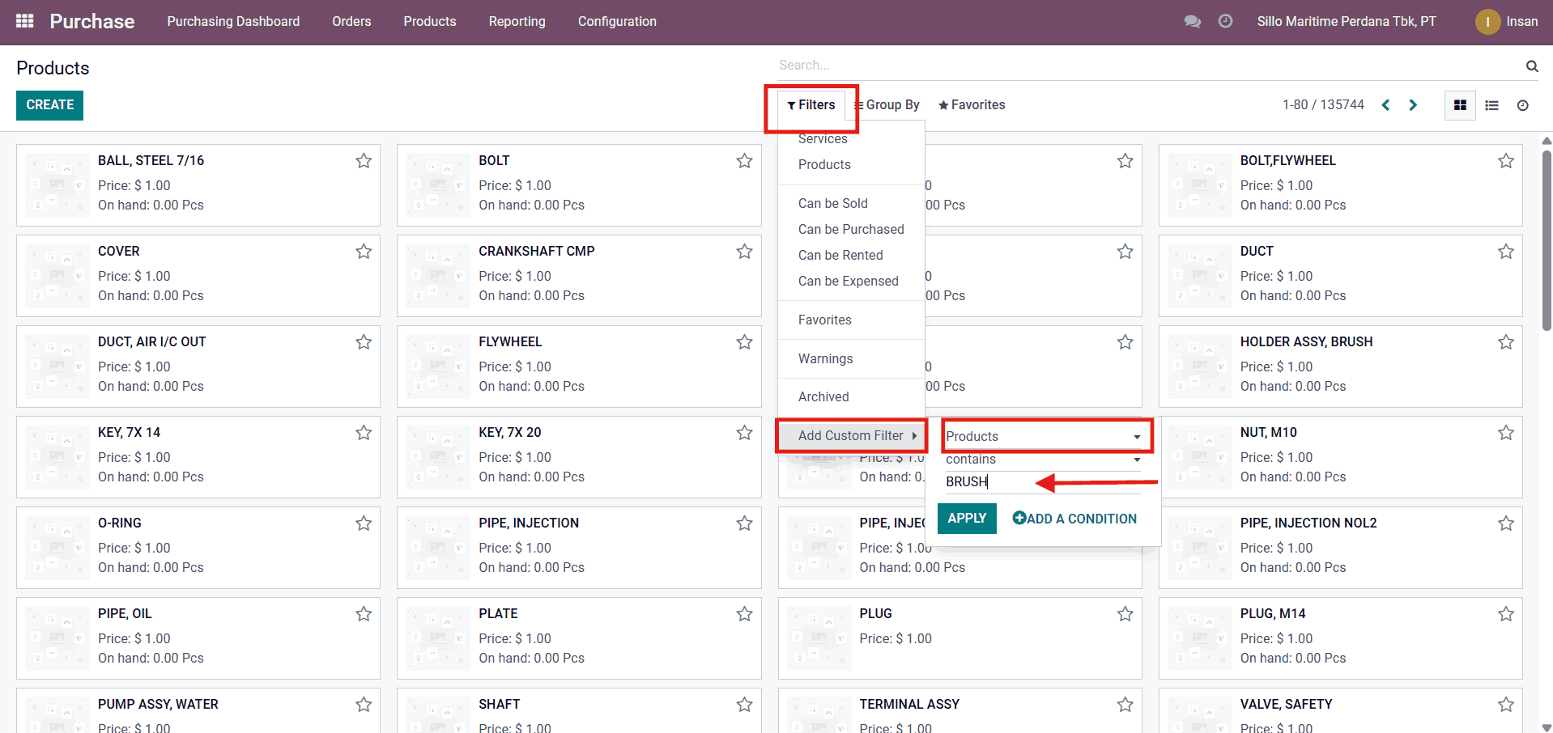The height and width of the screenshot is (733, 1553).
Task: Expand the Products field dropdown
Action: coord(1045,437)
